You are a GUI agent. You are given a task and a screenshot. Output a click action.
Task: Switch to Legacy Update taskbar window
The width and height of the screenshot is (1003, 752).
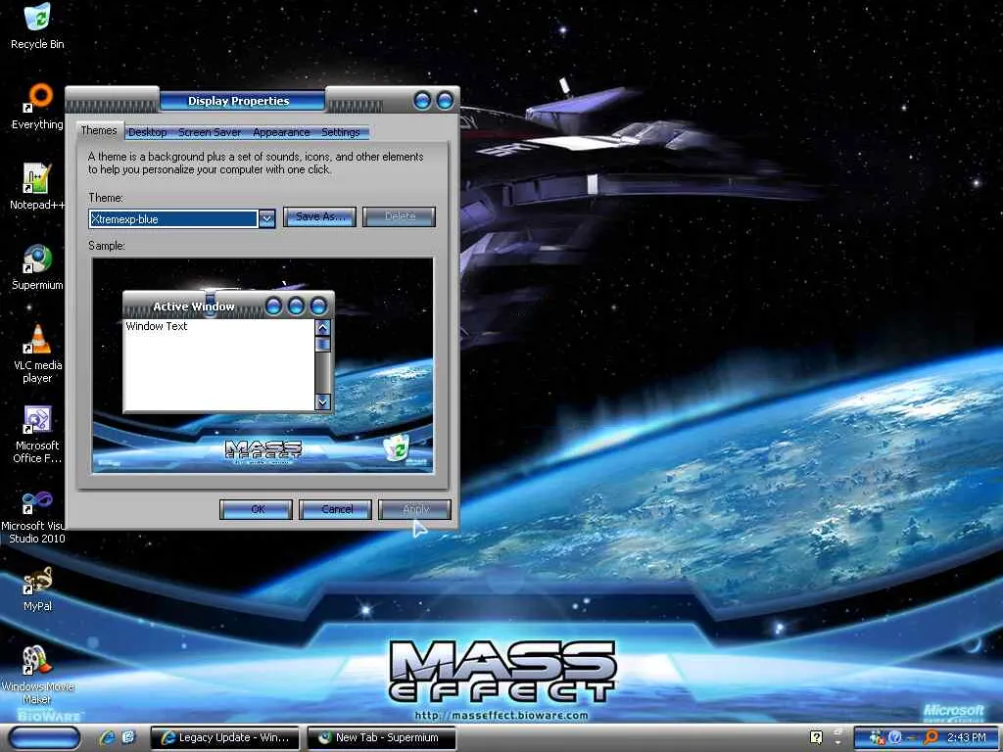[224, 737]
